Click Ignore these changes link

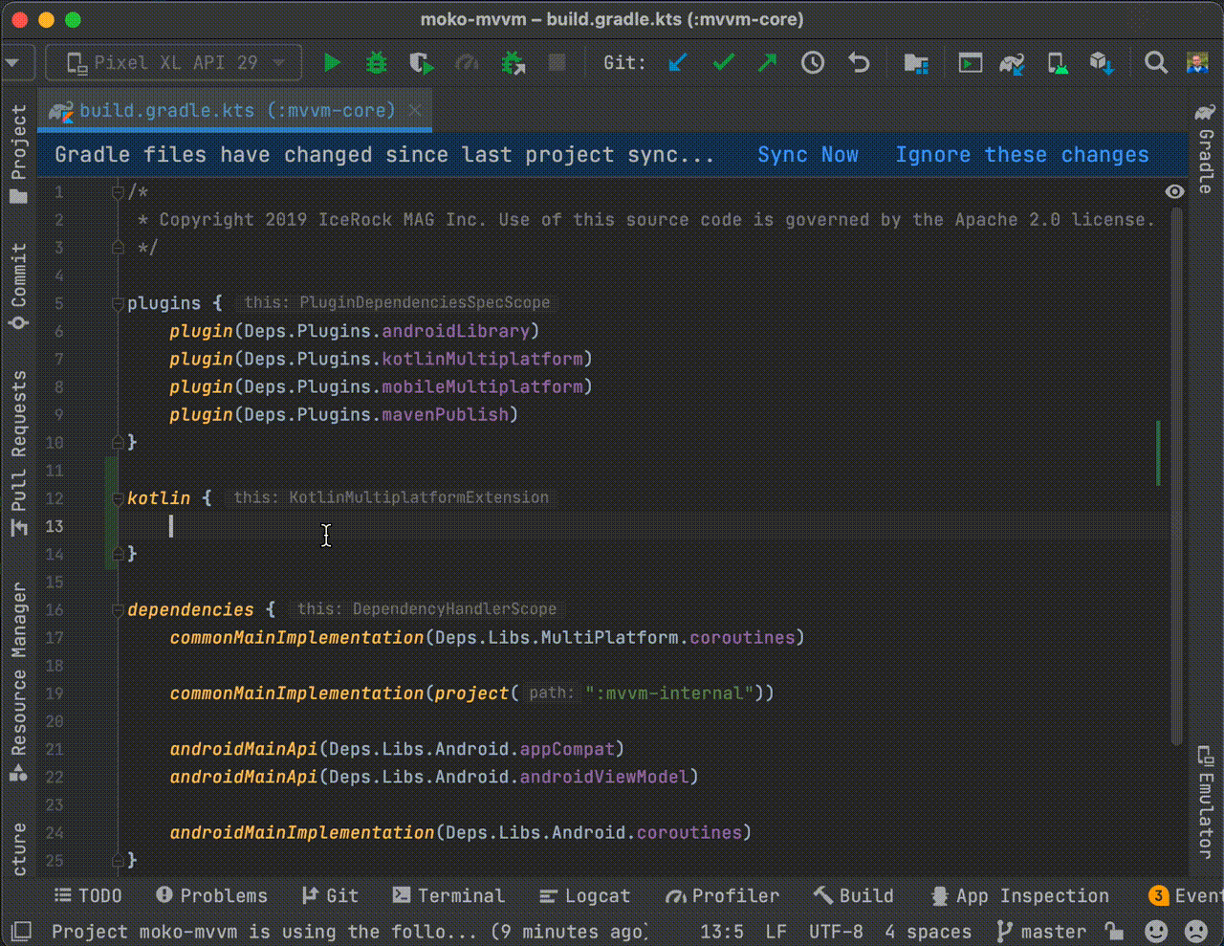tap(1021, 155)
